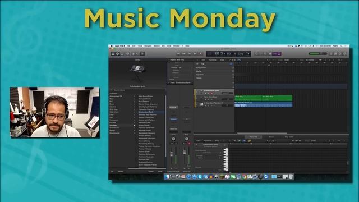Toggle Cycle mode in the control bar

tap(256, 54)
